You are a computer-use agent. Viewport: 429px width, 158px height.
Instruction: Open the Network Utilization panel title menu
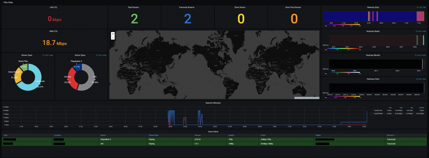[x=213, y=103]
